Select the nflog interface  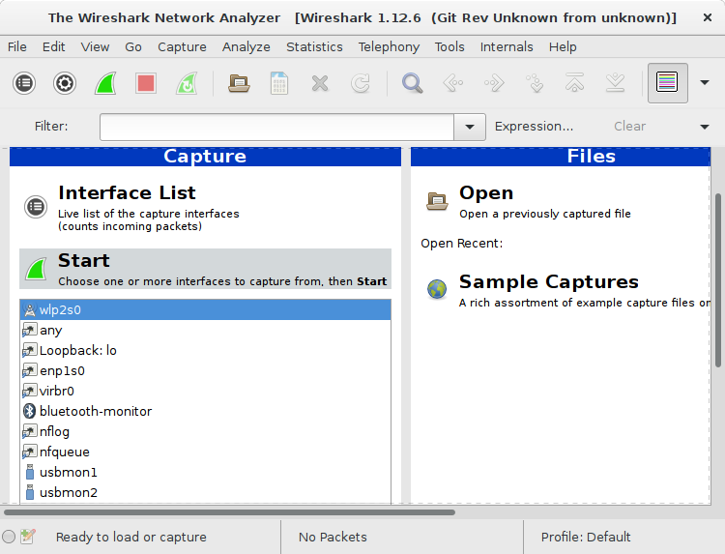(x=205, y=431)
